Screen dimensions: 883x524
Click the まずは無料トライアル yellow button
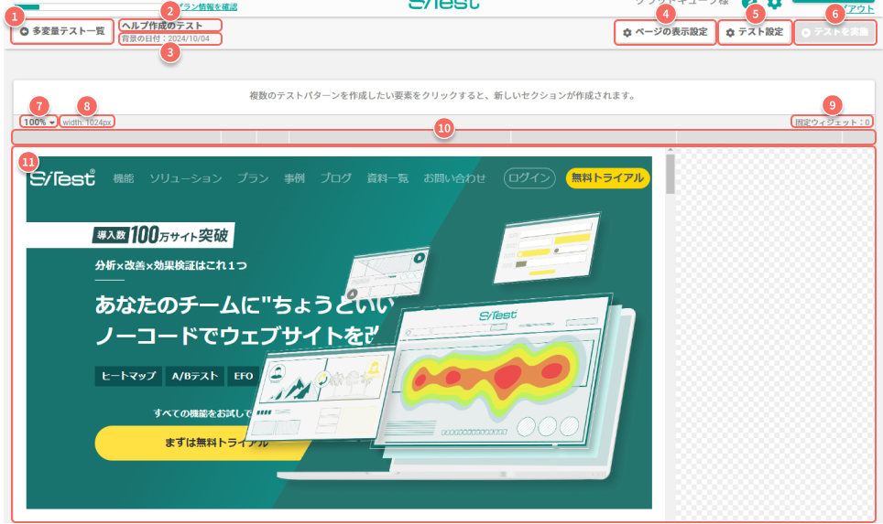point(202,443)
